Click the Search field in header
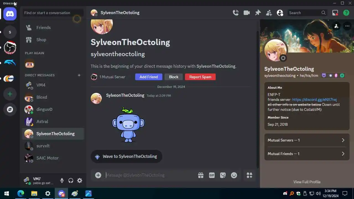Viewport: 354px width, 199px height. 307,13
